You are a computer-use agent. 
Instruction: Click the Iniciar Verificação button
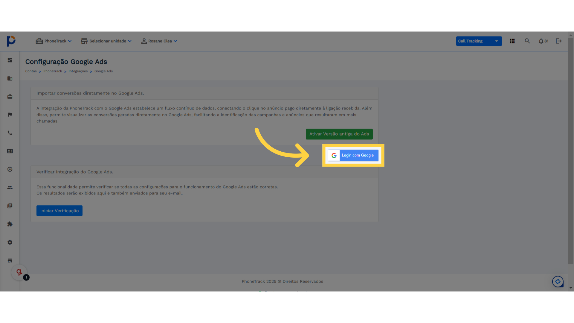(59, 211)
